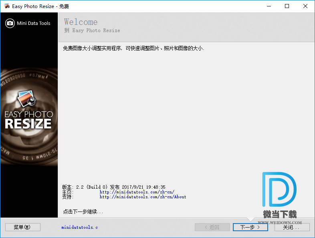Image resolution: width=315 pixels, height=238 pixels.
Task: Click the version text 2.2 (Build 0)
Action: (92, 187)
